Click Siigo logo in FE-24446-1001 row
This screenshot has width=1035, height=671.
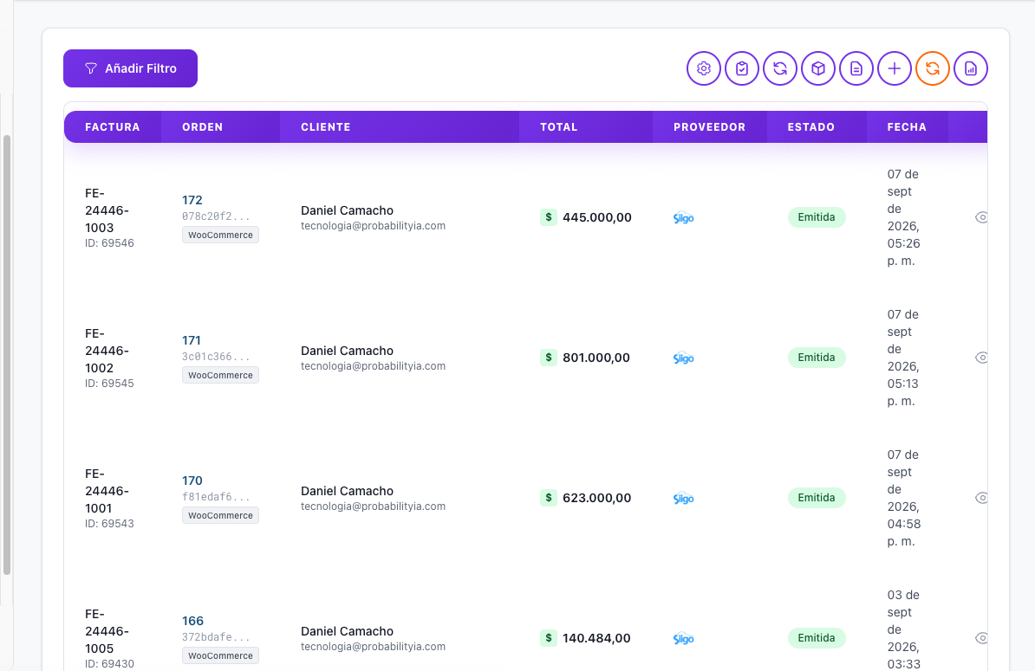[684, 499]
